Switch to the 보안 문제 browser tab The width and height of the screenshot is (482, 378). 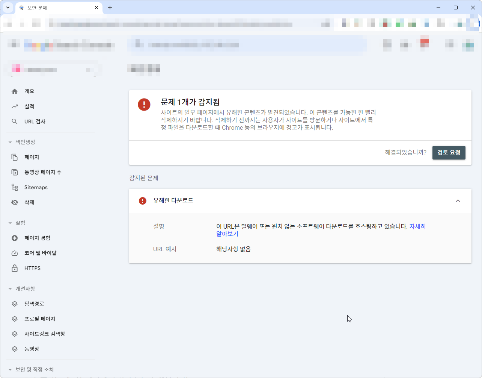click(x=53, y=8)
